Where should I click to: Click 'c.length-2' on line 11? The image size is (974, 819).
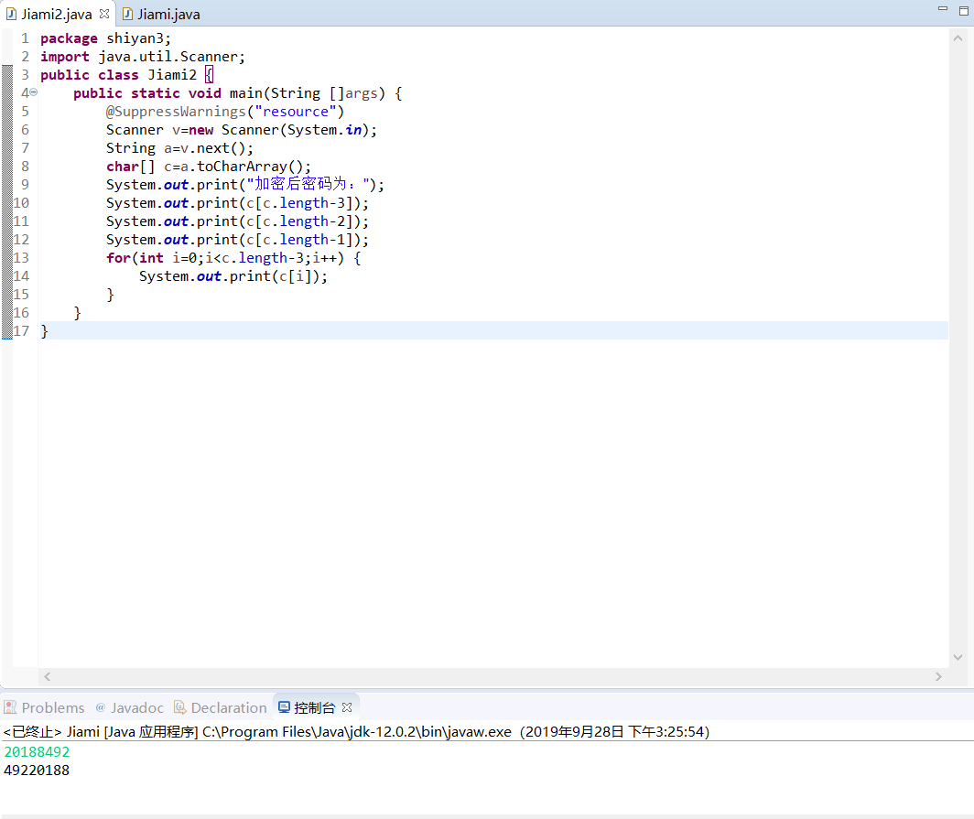click(x=304, y=221)
